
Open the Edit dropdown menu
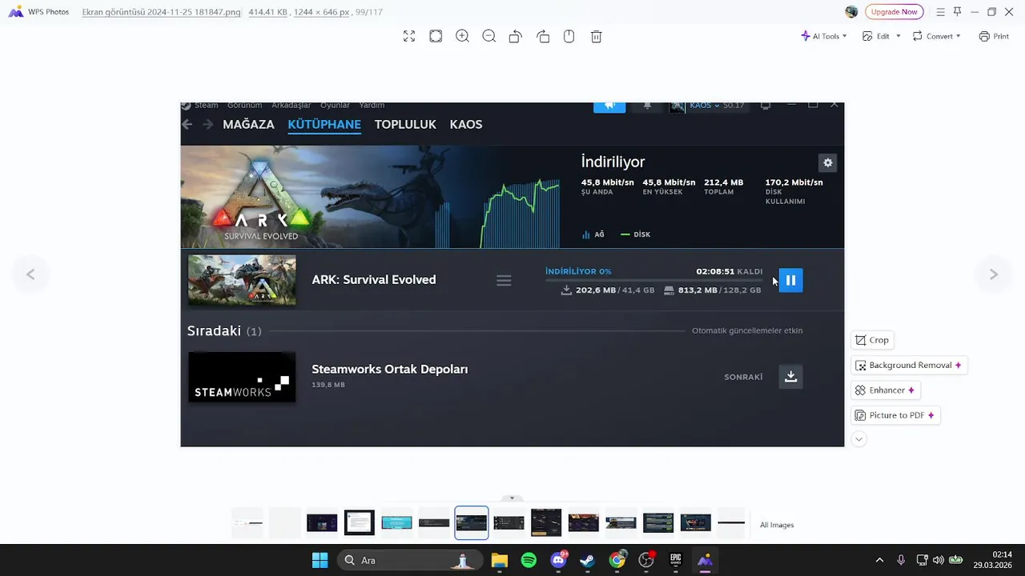pos(882,36)
